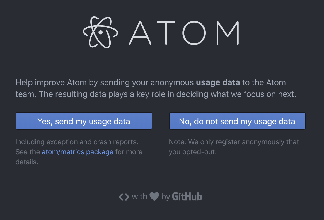Screen dimensions: 324x220
Task: Click the word "with" in the footer
Action: coord(139,197)
